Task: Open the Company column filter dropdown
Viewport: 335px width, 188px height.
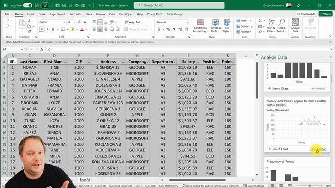Action: [148, 62]
